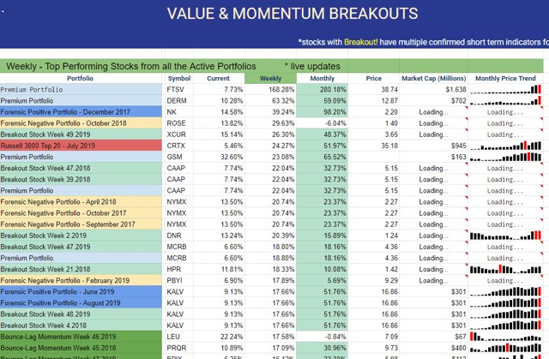Screen dimensions: 549x359
Task: Click the Monthly column header
Action: (x=323, y=78)
